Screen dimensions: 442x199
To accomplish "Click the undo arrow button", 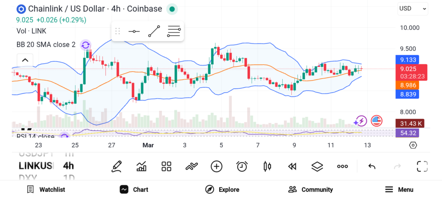I will coord(372,166).
